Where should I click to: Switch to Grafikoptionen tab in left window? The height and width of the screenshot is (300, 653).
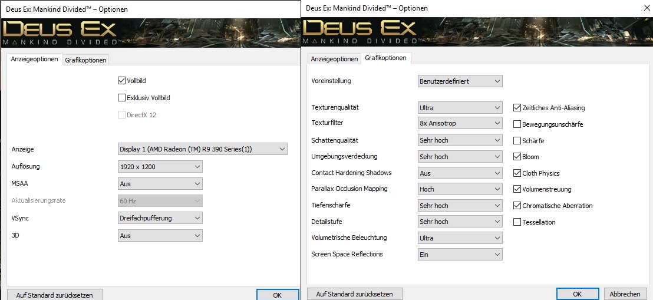[86, 60]
